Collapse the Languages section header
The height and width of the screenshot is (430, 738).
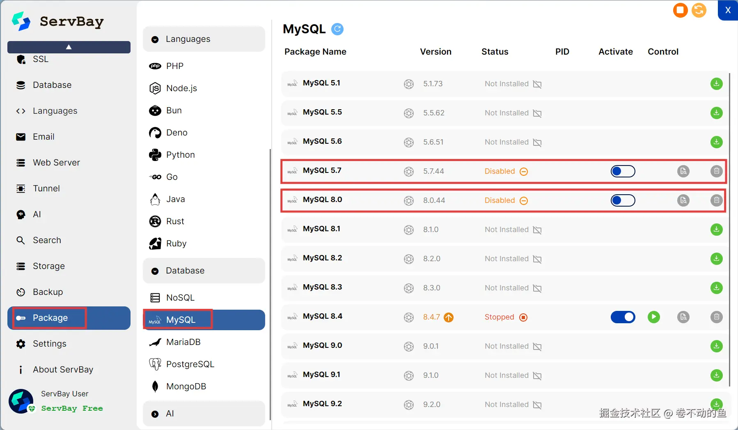[x=204, y=39]
